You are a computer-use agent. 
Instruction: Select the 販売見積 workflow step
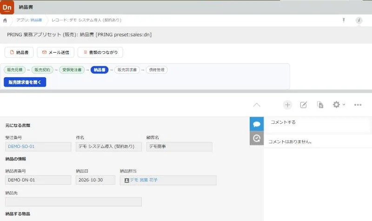click(15, 70)
